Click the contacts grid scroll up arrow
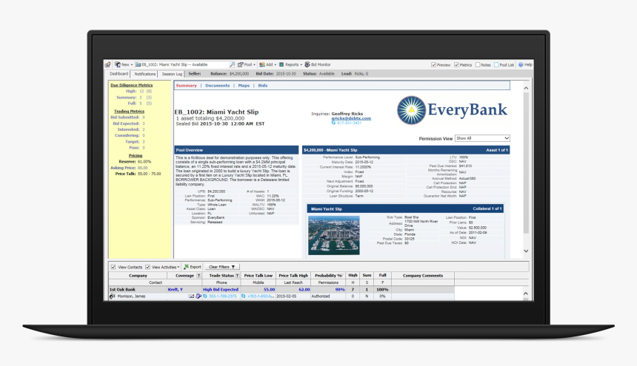The width and height of the screenshot is (637, 366). coord(526,294)
